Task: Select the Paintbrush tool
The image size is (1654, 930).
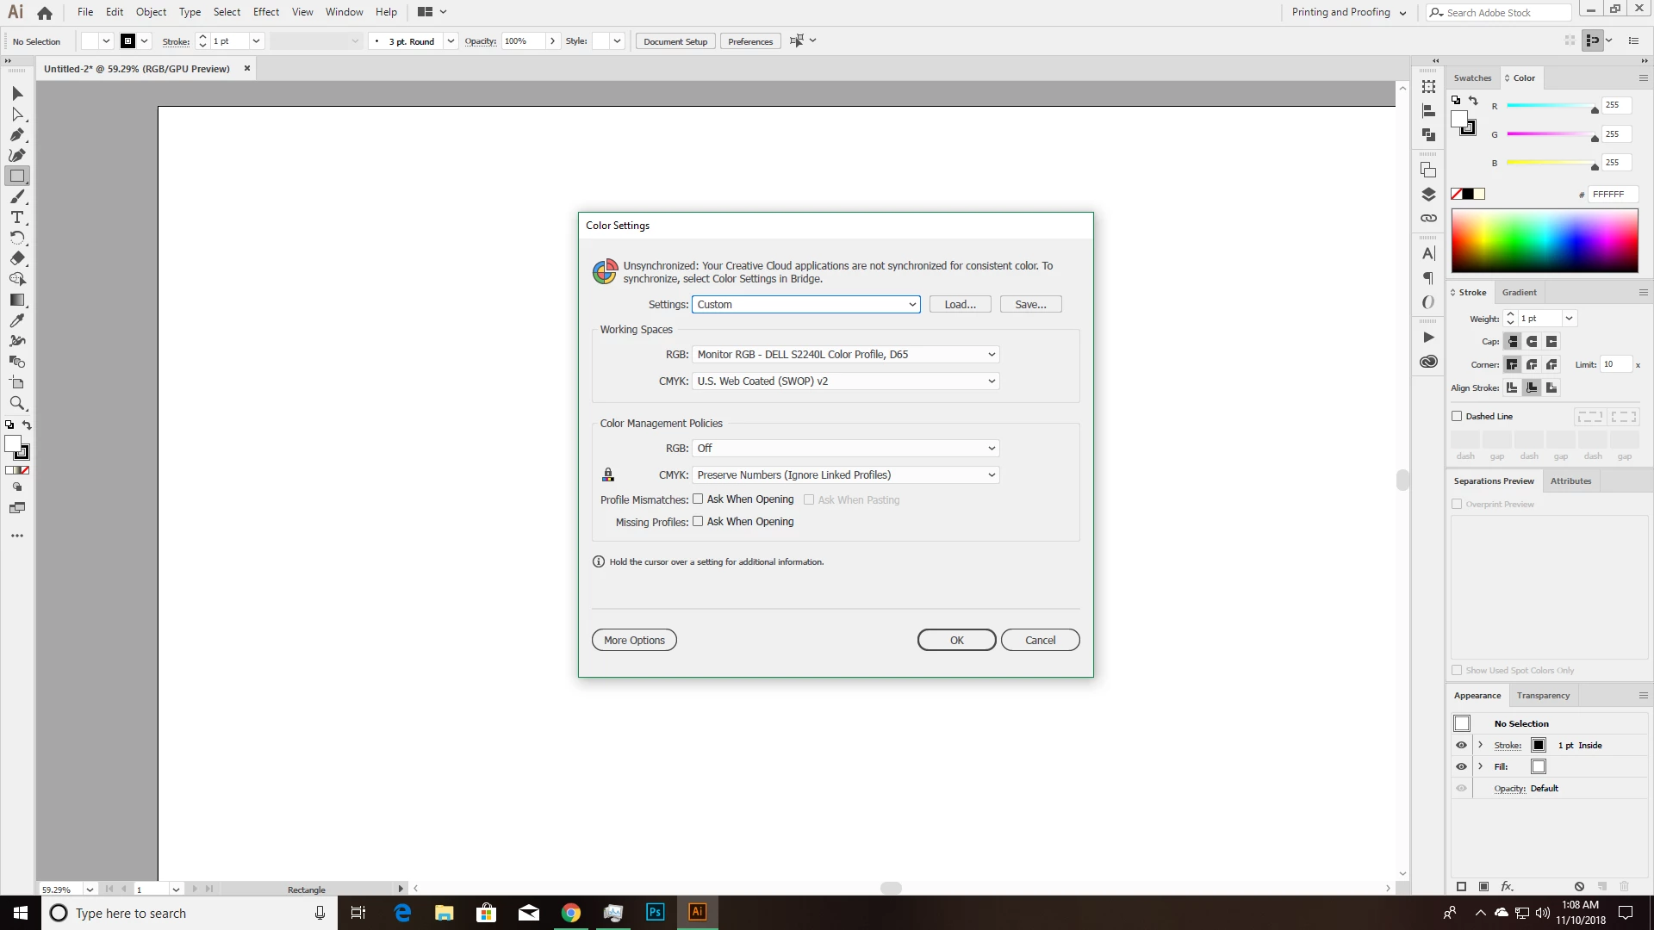Action: (x=16, y=197)
